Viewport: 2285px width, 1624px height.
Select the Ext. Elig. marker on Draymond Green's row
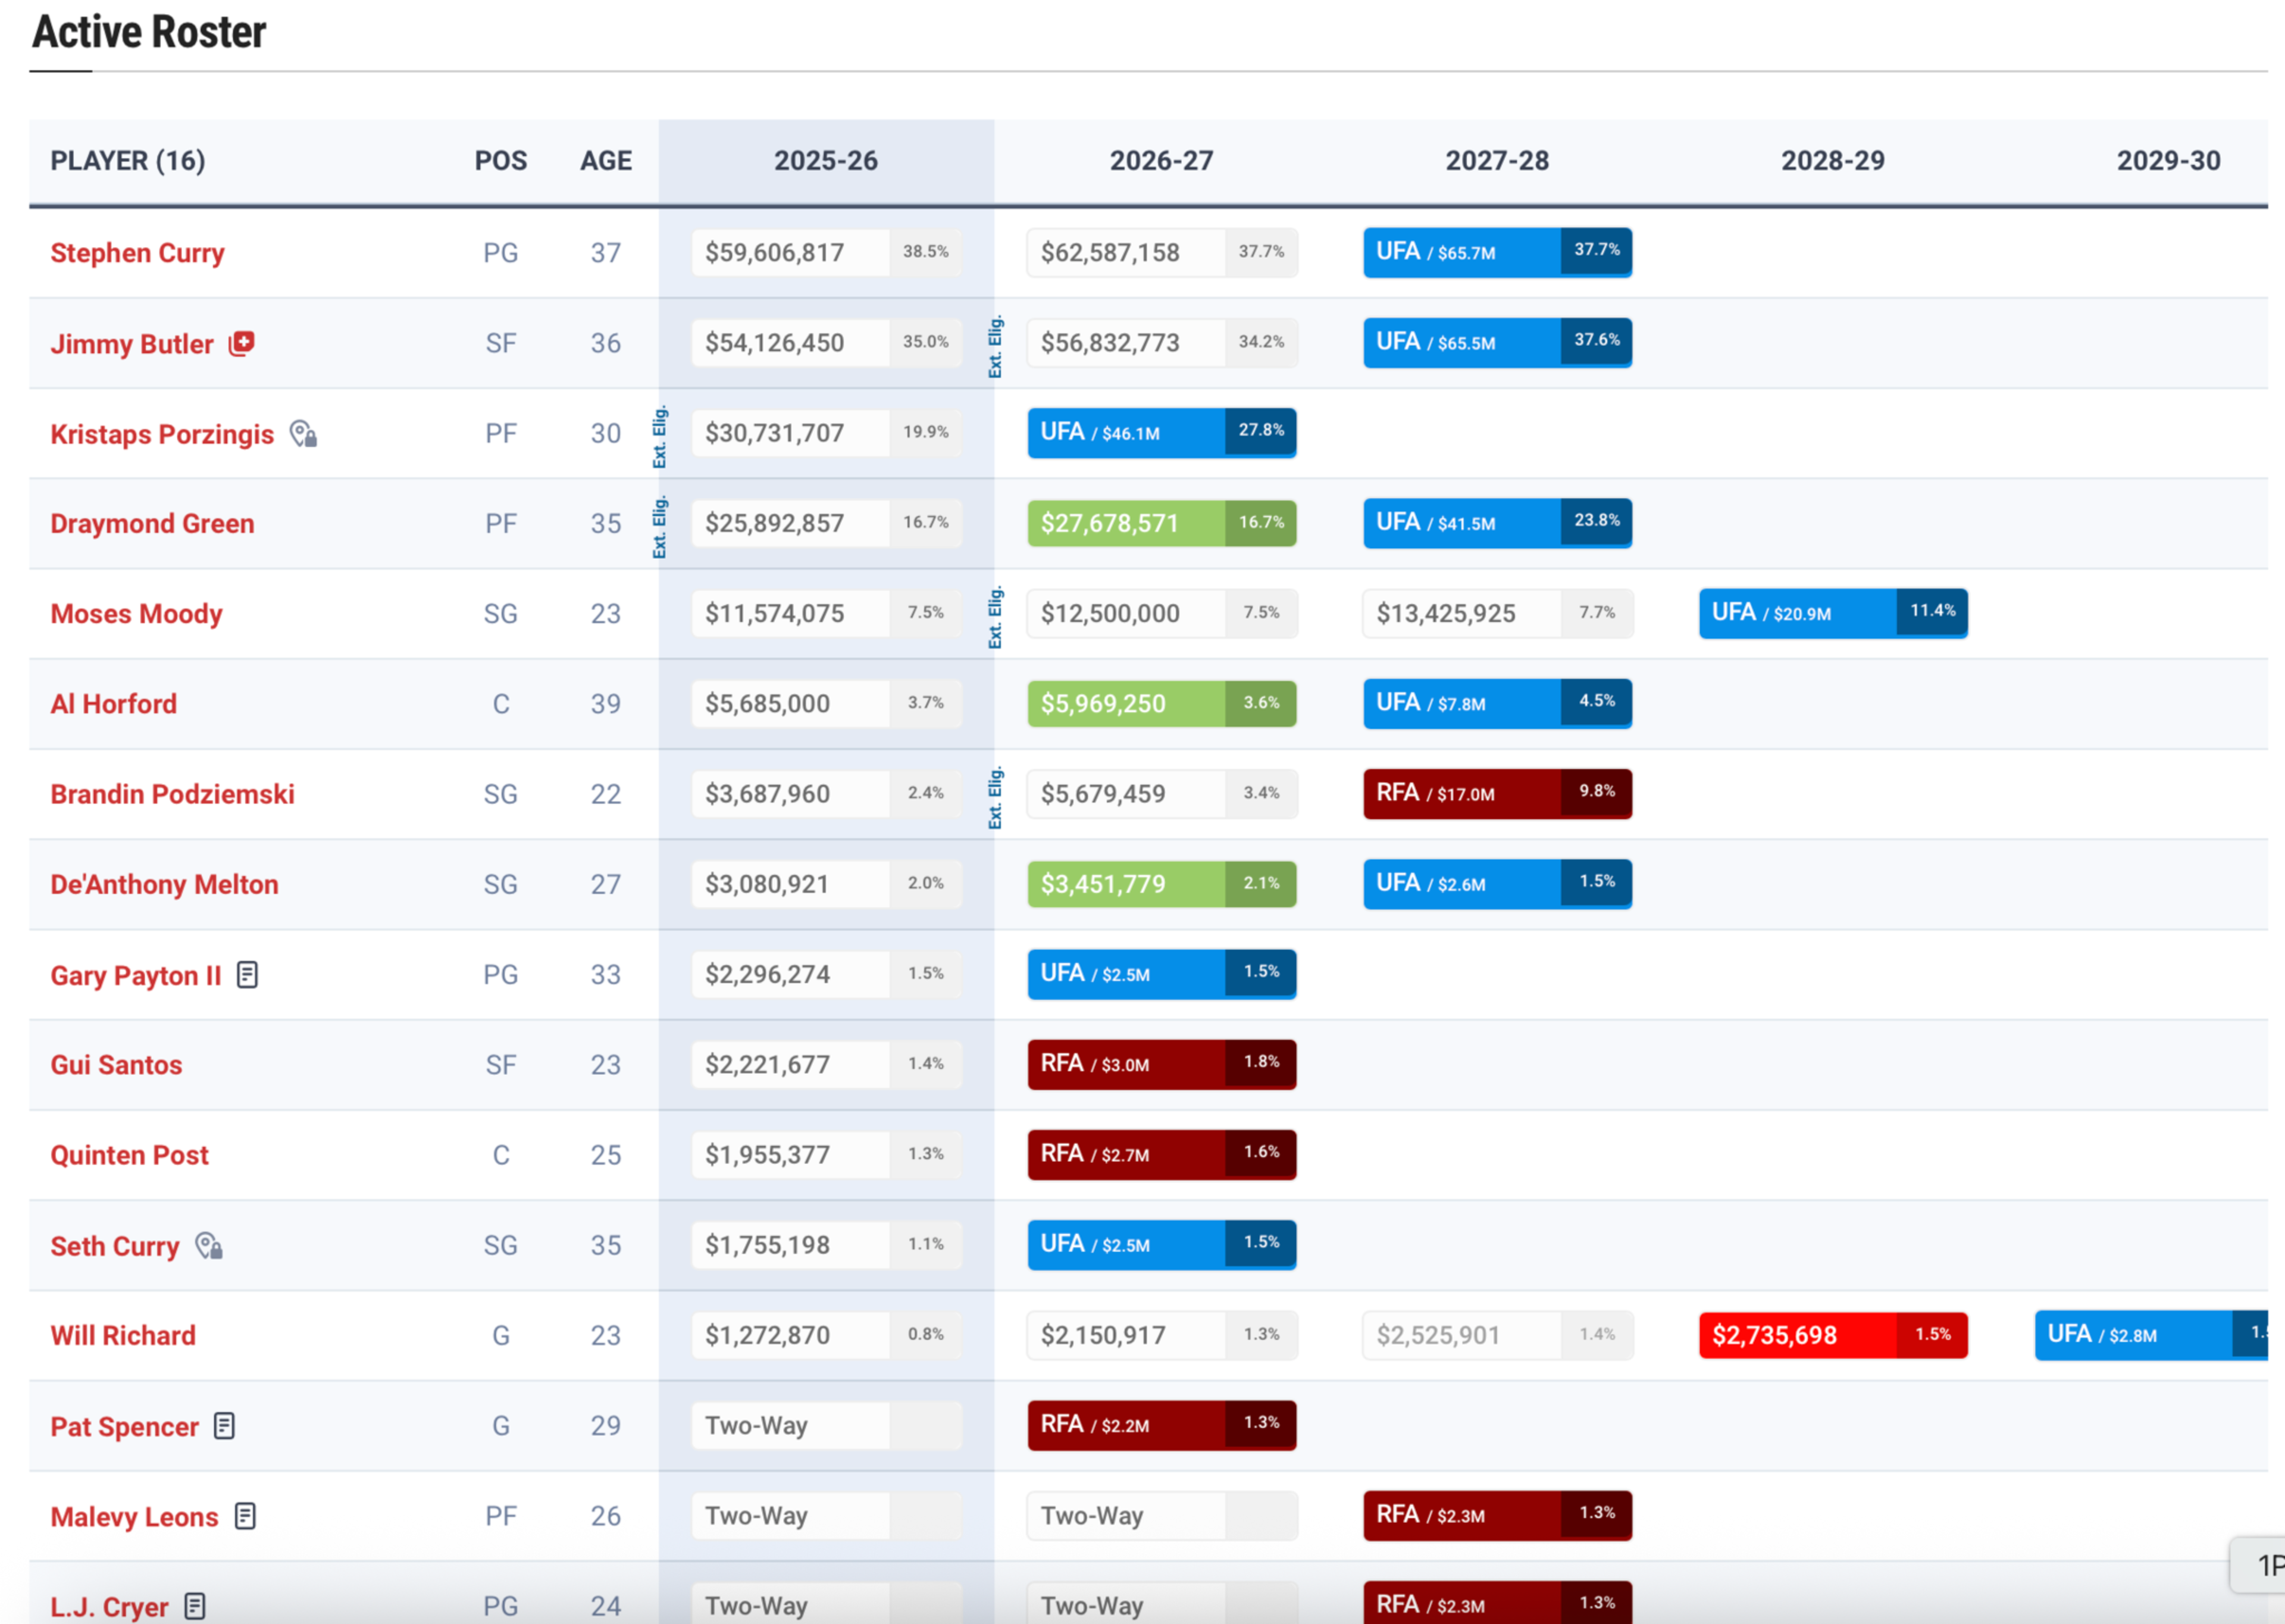point(660,522)
